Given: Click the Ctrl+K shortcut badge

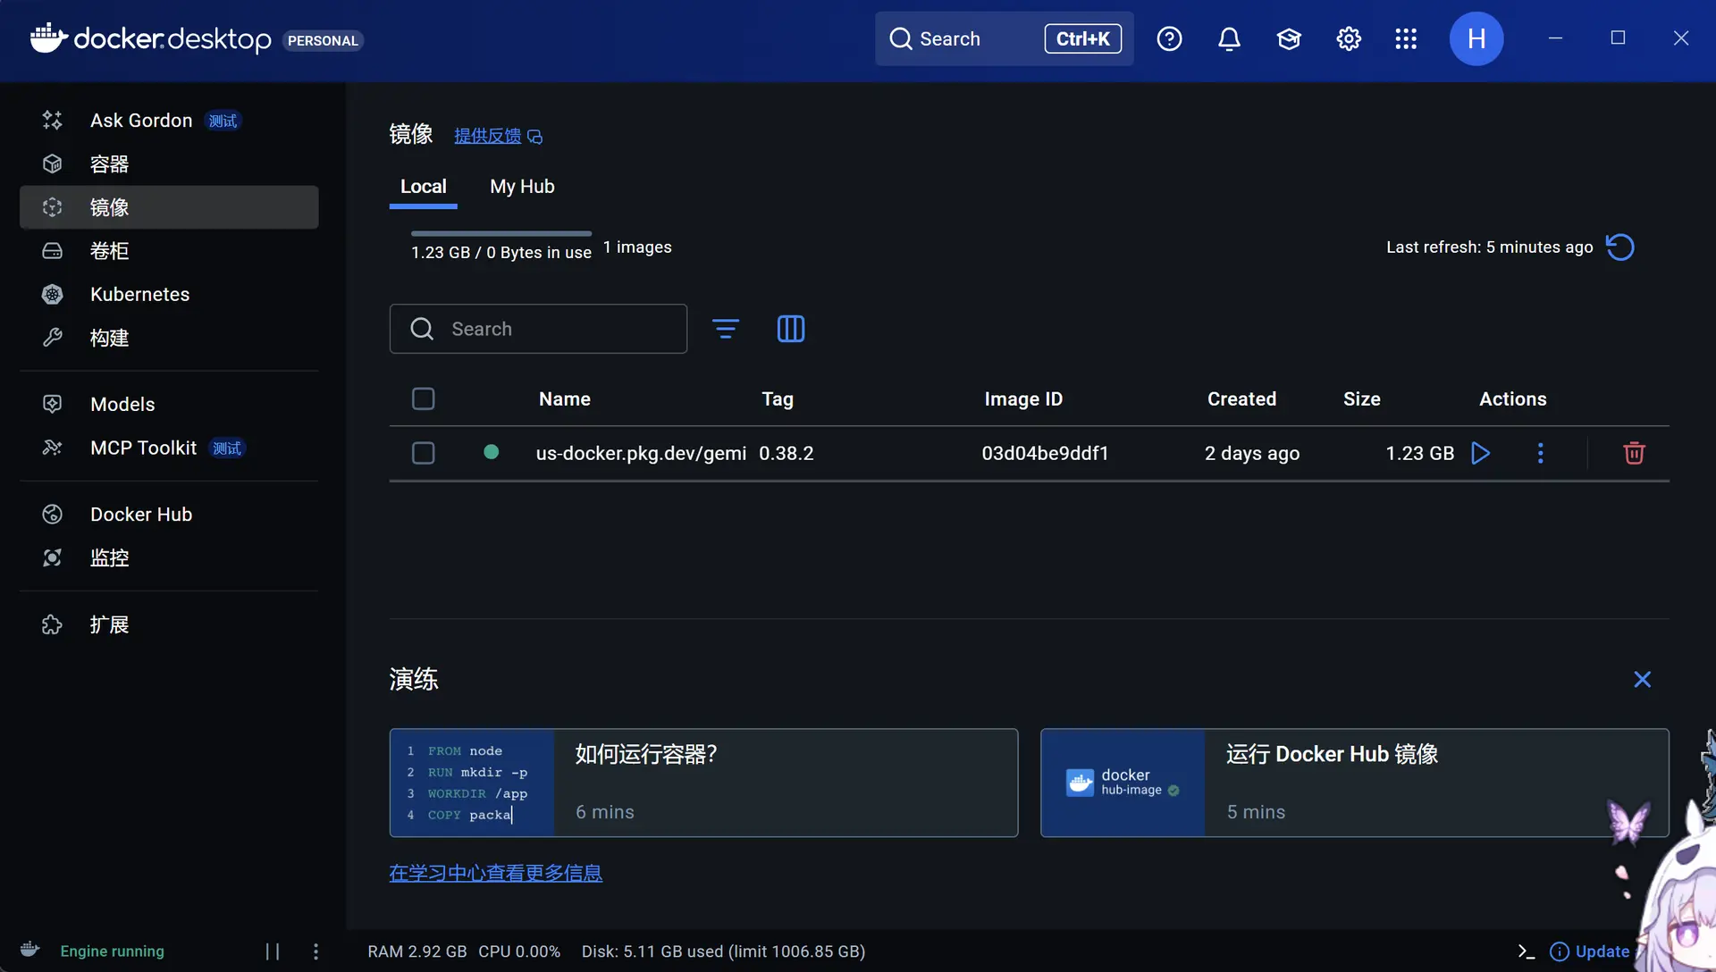Looking at the screenshot, I should [1082, 38].
